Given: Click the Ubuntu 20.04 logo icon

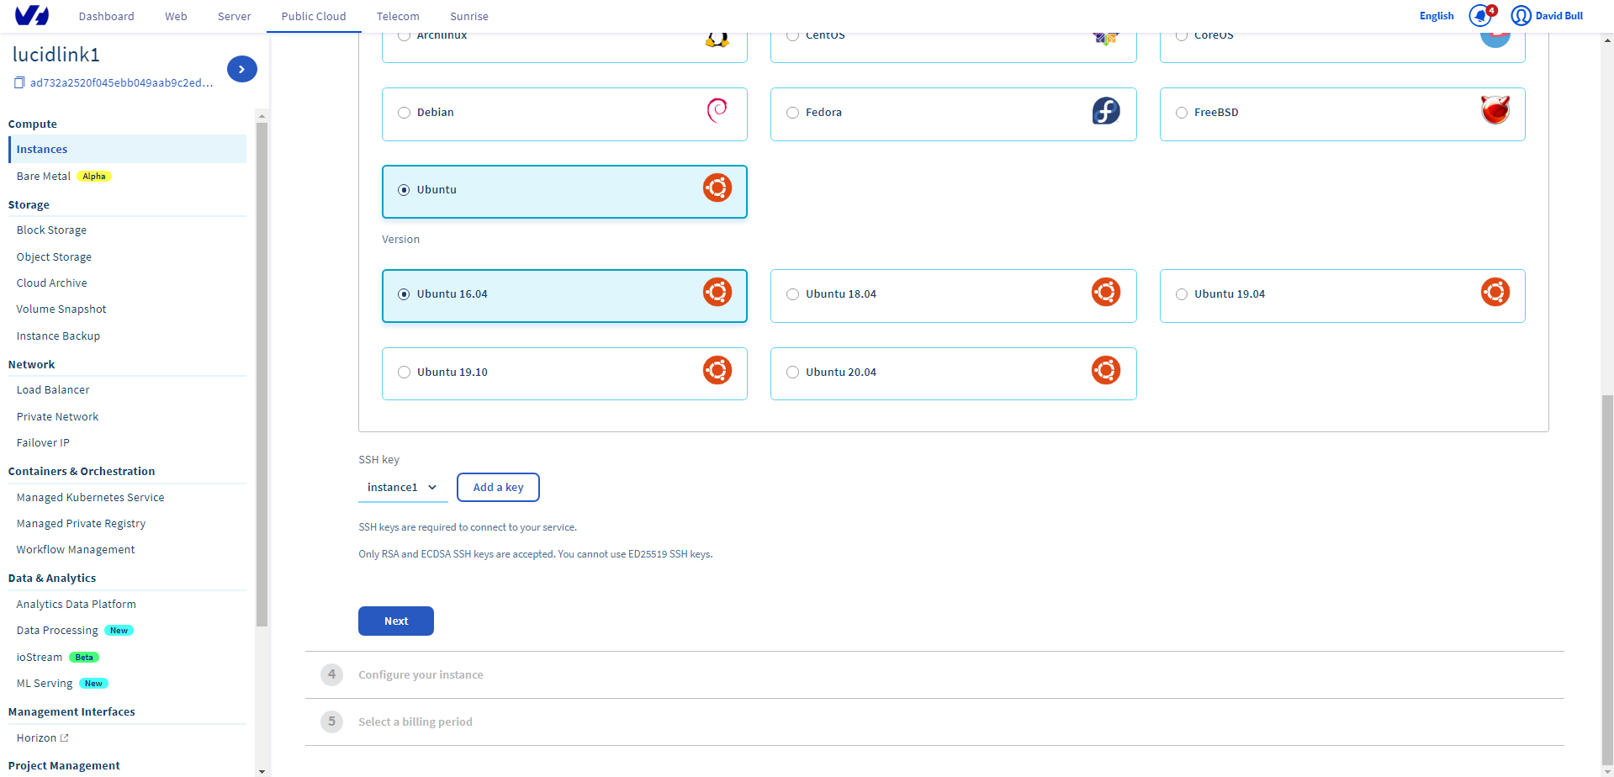Looking at the screenshot, I should 1106,371.
